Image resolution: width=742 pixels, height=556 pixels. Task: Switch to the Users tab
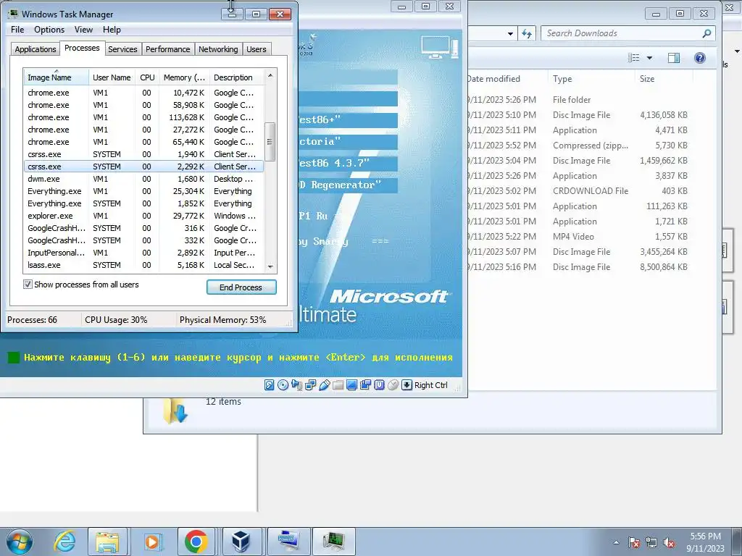point(256,49)
